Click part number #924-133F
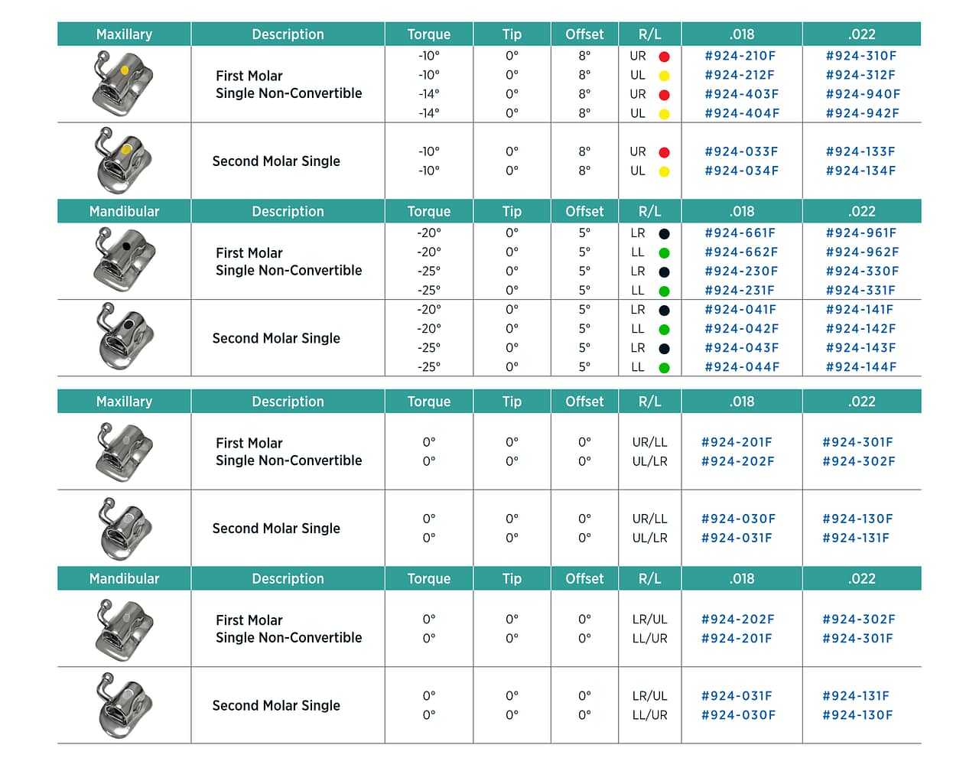This screenshot has height=771, width=979. tap(860, 151)
